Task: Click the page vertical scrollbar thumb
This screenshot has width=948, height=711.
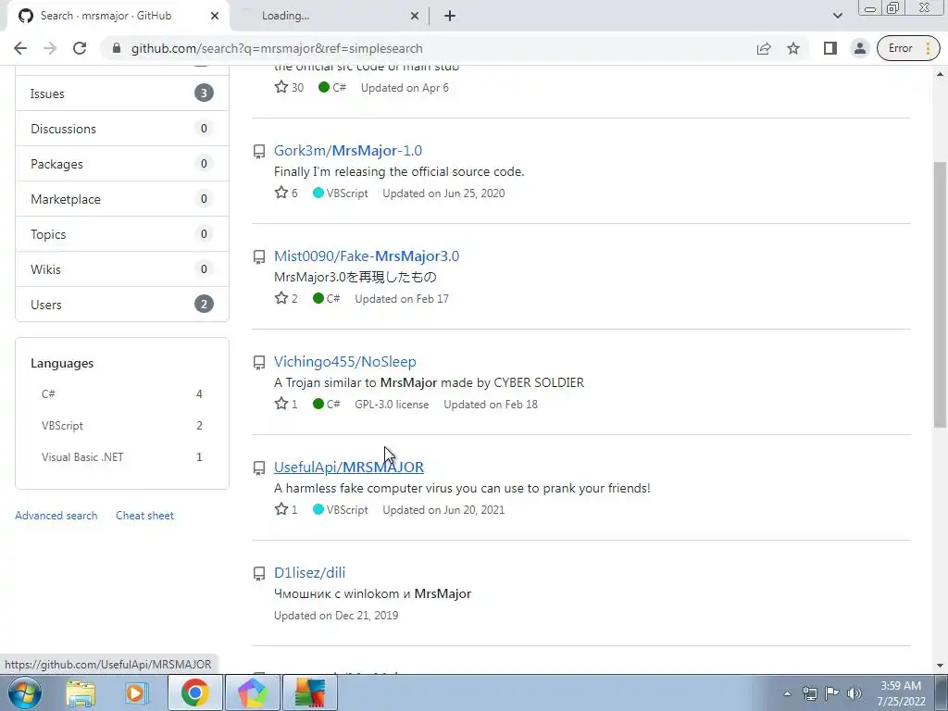Action: pyautogui.click(x=940, y=293)
